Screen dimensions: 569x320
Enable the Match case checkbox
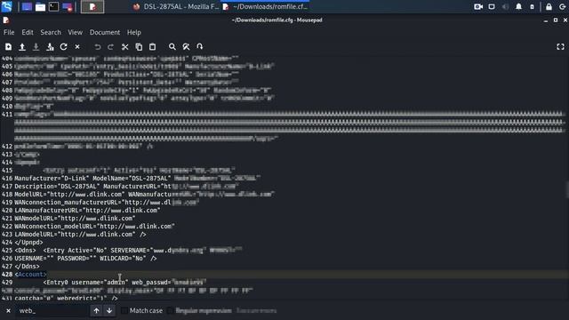point(124,310)
